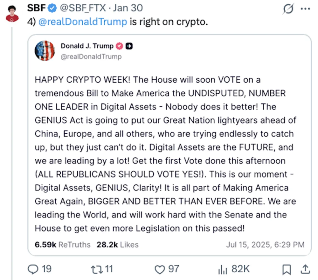Click SBF's blue verified badge
Screen dimensions: 318x280
point(52,8)
